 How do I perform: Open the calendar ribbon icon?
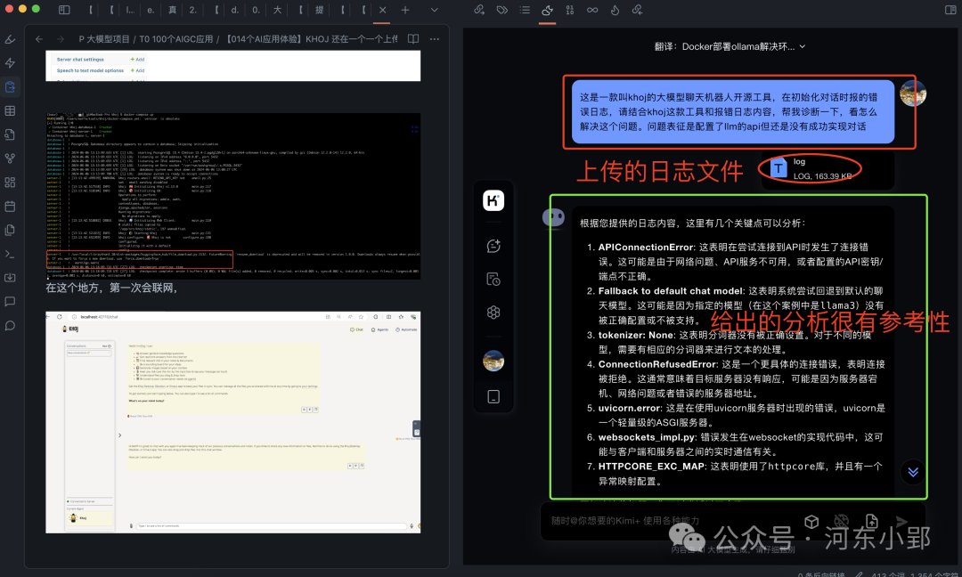tap(10, 206)
